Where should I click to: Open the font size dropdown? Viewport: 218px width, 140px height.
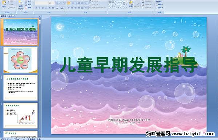pyautogui.click(x=52, y=3)
